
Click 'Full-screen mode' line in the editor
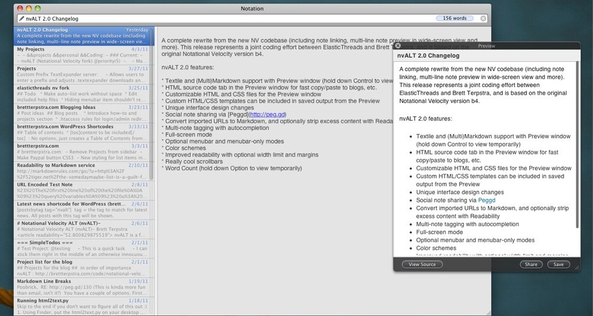(x=186, y=135)
